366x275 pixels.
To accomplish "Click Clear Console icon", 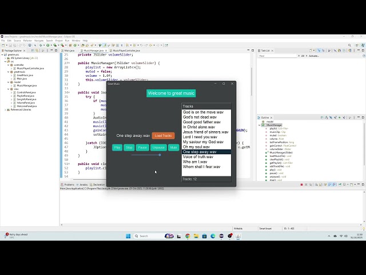I will [316, 184].
